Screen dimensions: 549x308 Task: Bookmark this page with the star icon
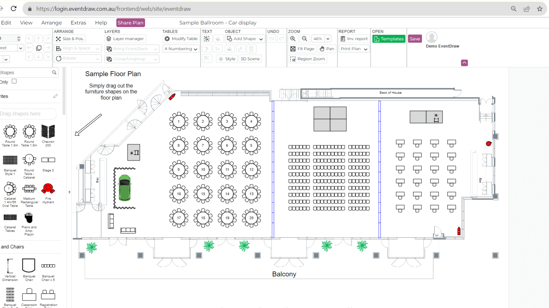540,9
